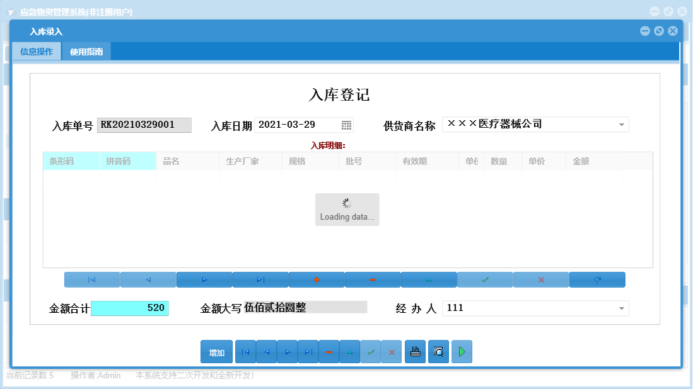Switch to the 使用指南 tab
The image size is (693, 389).
pyautogui.click(x=86, y=51)
